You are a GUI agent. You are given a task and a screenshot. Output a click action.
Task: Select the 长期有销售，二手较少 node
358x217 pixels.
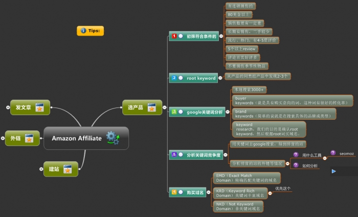pos(249,32)
